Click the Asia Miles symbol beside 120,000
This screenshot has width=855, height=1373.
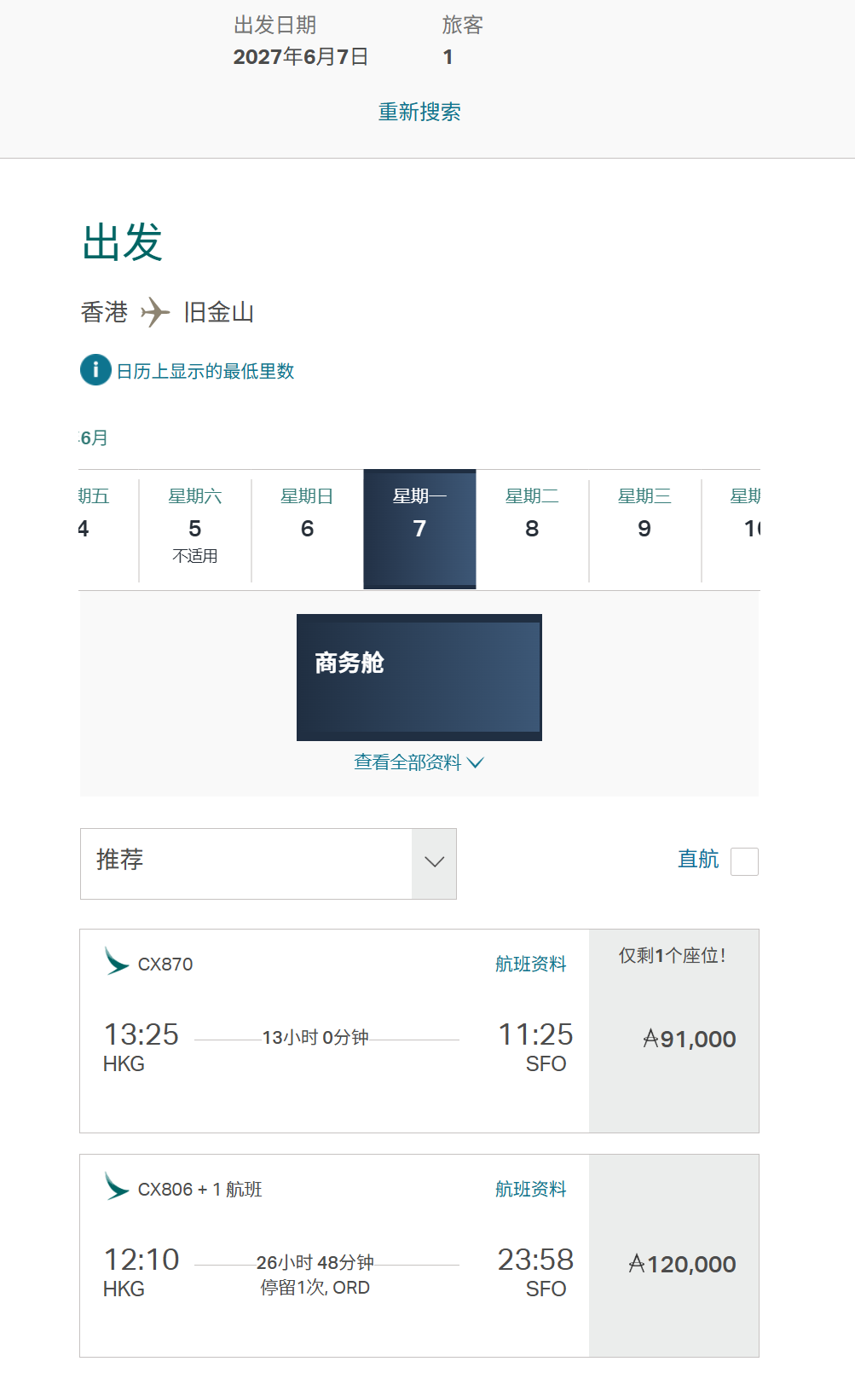[x=637, y=1264]
